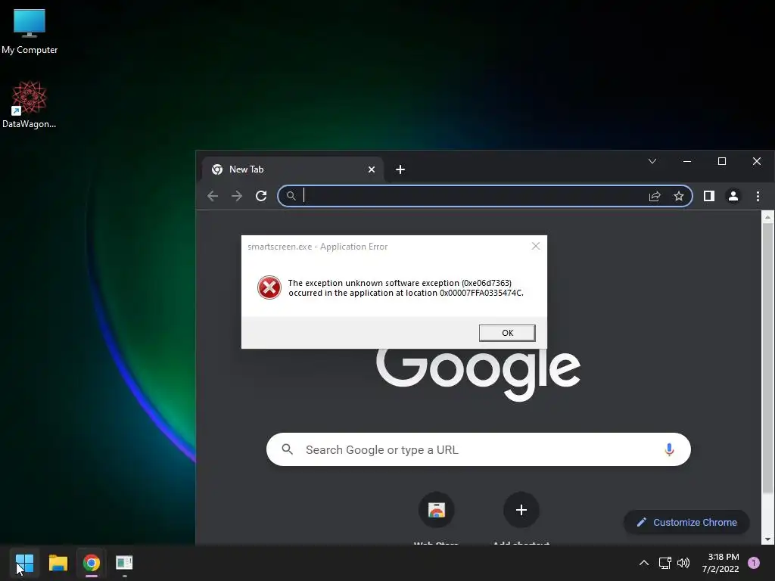This screenshot has width=775, height=581.
Task: Click the Add shortcut plus tile
Action: point(521,510)
